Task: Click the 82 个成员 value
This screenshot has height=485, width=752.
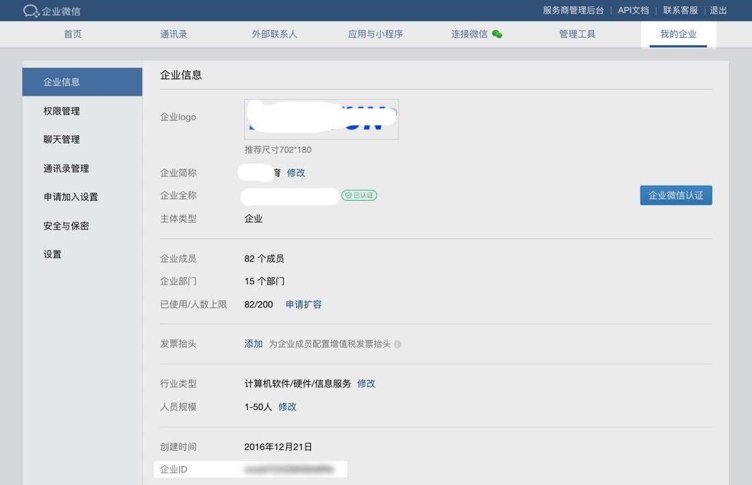Action: tap(265, 258)
